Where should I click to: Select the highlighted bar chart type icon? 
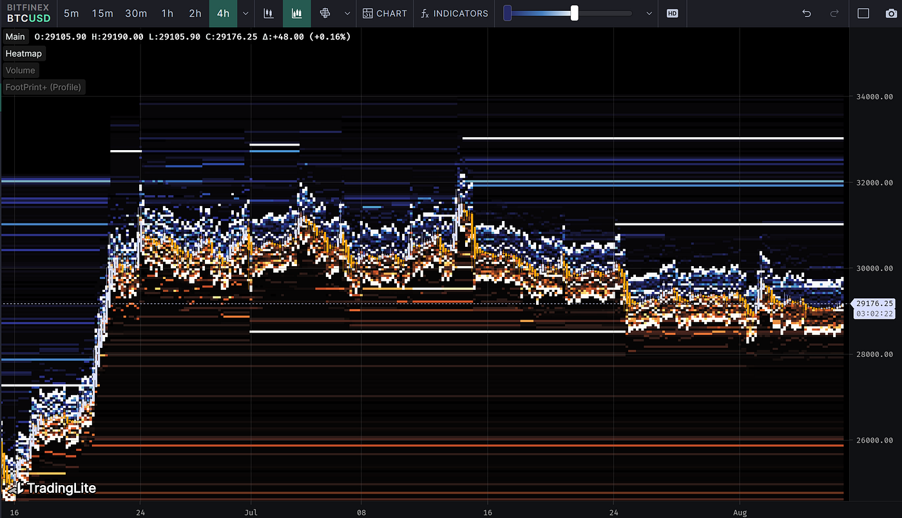(x=297, y=13)
